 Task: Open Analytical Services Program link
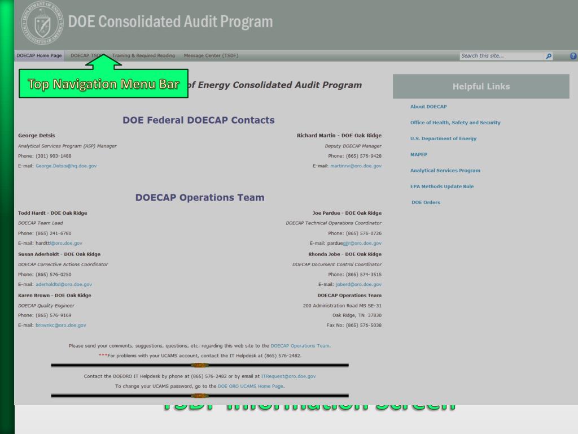click(445, 171)
